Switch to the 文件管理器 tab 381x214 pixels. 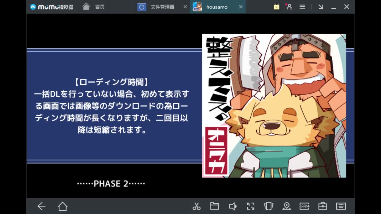click(162, 7)
